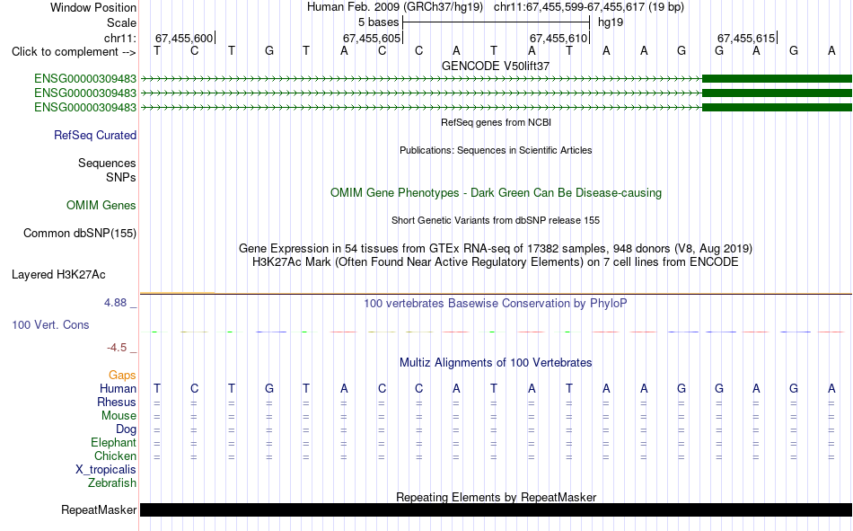The height and width of the screenshot is (531, 853).
Task: Select the Zebrafish alignment row label
Action: (112, 483)
